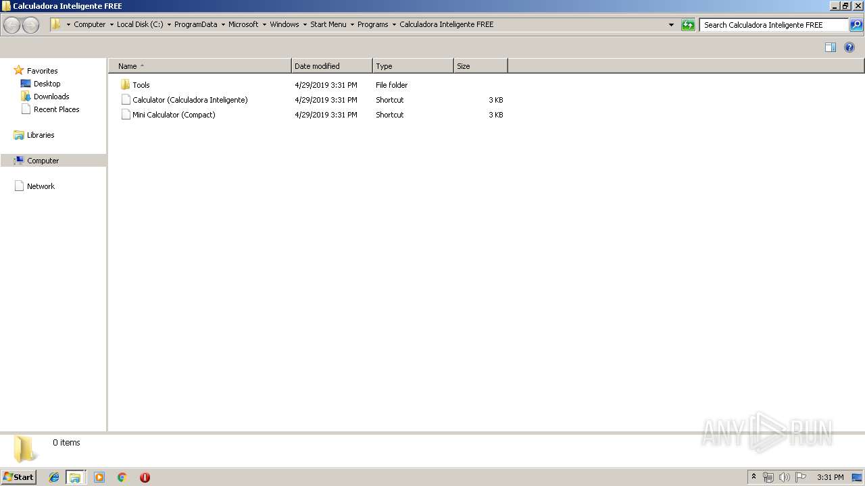865x486 pixels.
Task: Sort by the Date modified column header
Action: pos(332,66)
